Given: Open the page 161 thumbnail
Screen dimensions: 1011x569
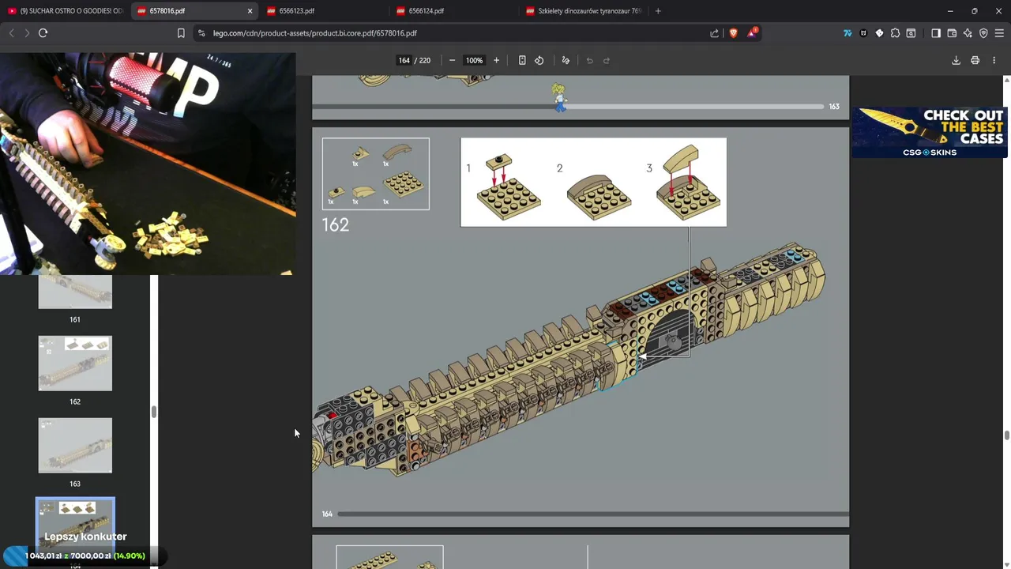Looking at the screenshot, I should [75, 292].
